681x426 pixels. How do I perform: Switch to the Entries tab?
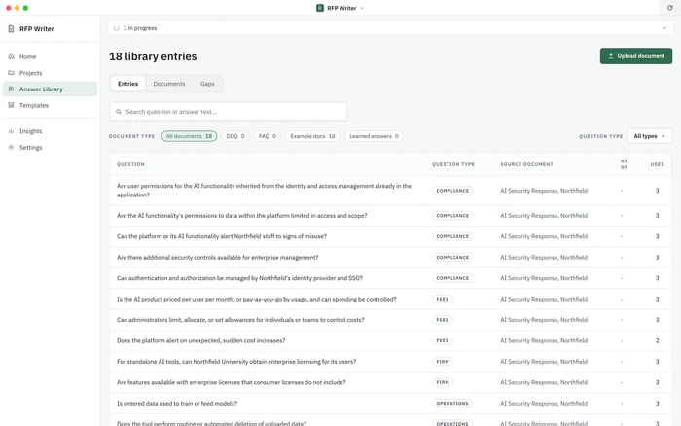point(127,84)
